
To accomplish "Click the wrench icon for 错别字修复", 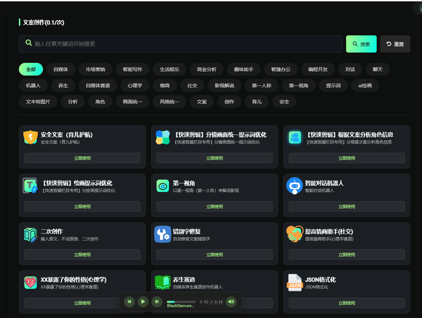I will [x=162, y=234].
